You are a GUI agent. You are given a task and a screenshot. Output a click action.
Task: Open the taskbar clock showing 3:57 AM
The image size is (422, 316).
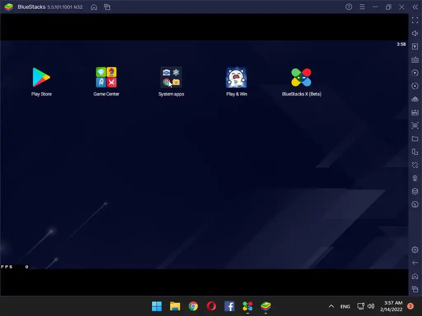pos(392,306)
